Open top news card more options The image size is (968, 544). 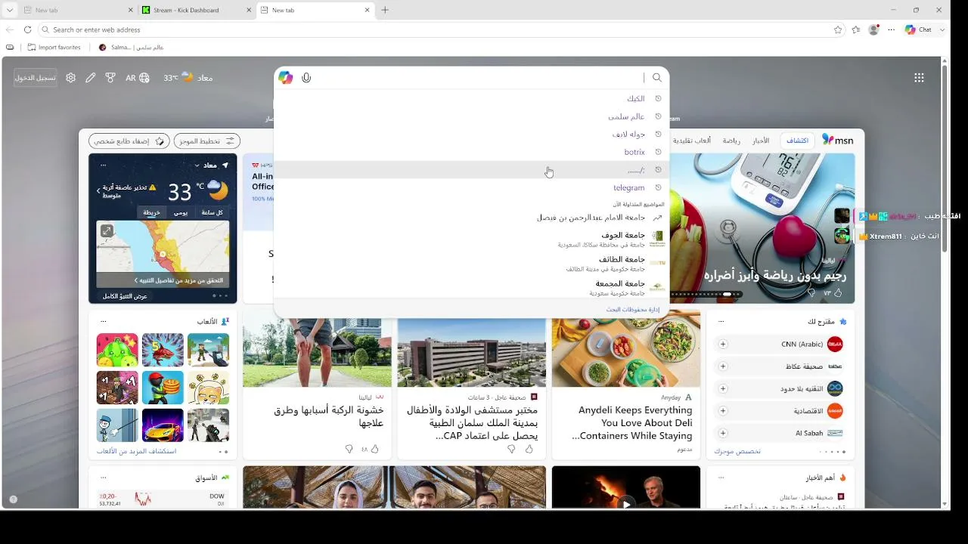pos(721,478)
